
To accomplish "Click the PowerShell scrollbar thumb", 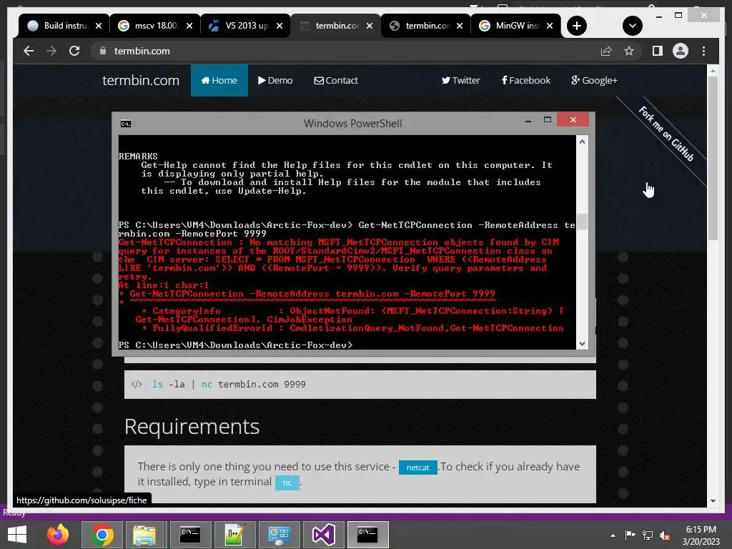I will pyautogui.click(x=582, y=222).
